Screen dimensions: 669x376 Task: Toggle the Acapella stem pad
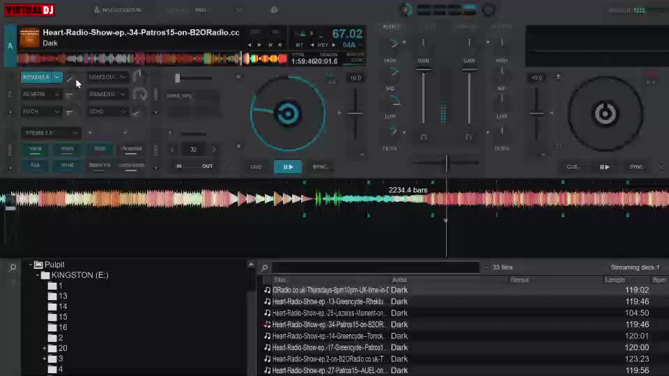pos(132,149)
